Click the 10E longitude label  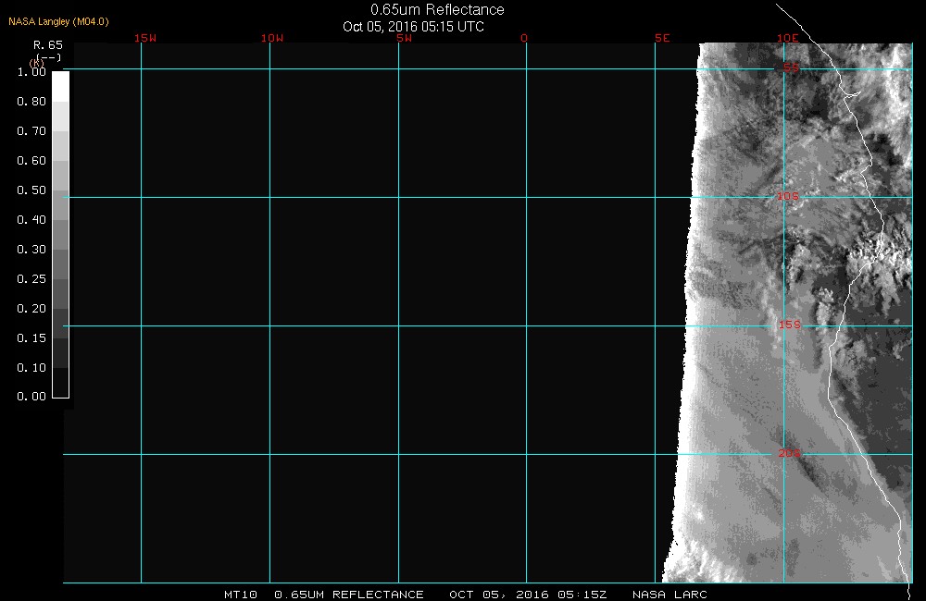coord(787,38)
